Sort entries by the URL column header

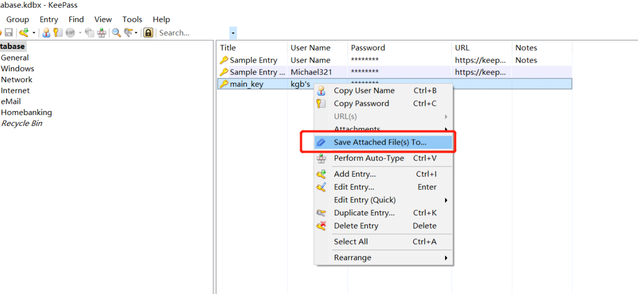pyautogui.click(x=482, y=47)
